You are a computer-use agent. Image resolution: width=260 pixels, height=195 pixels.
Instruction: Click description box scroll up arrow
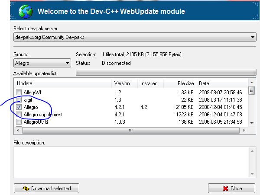252,151
